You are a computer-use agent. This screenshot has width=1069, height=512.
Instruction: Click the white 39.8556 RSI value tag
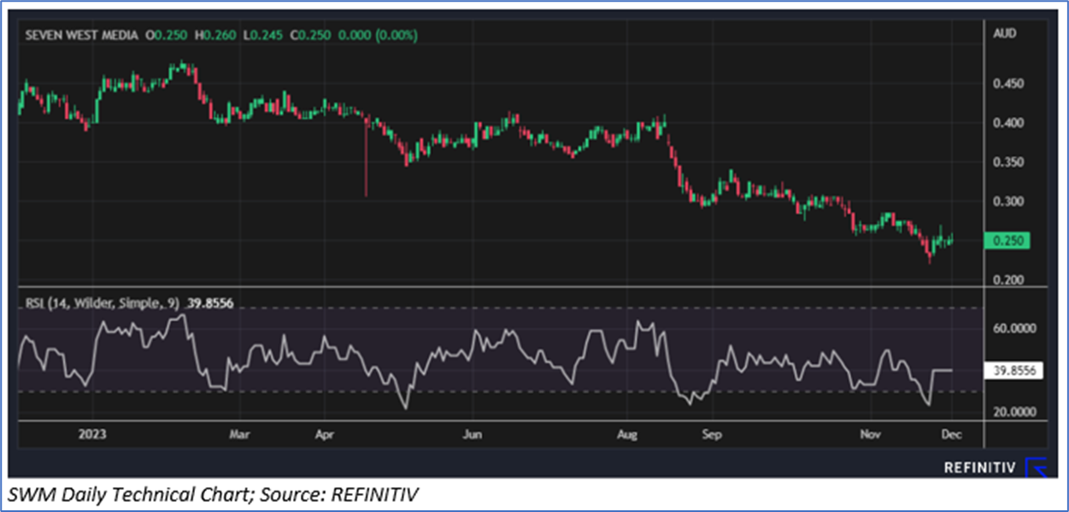[1014, 371]
